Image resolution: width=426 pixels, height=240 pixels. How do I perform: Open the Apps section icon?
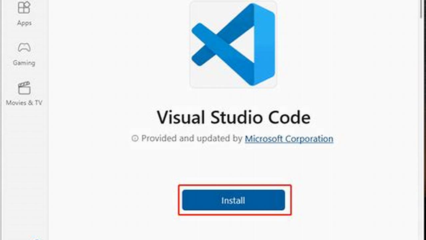point(24,7)
